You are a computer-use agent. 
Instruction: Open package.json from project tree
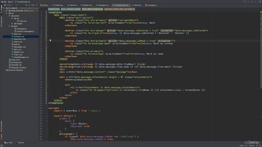15,62
